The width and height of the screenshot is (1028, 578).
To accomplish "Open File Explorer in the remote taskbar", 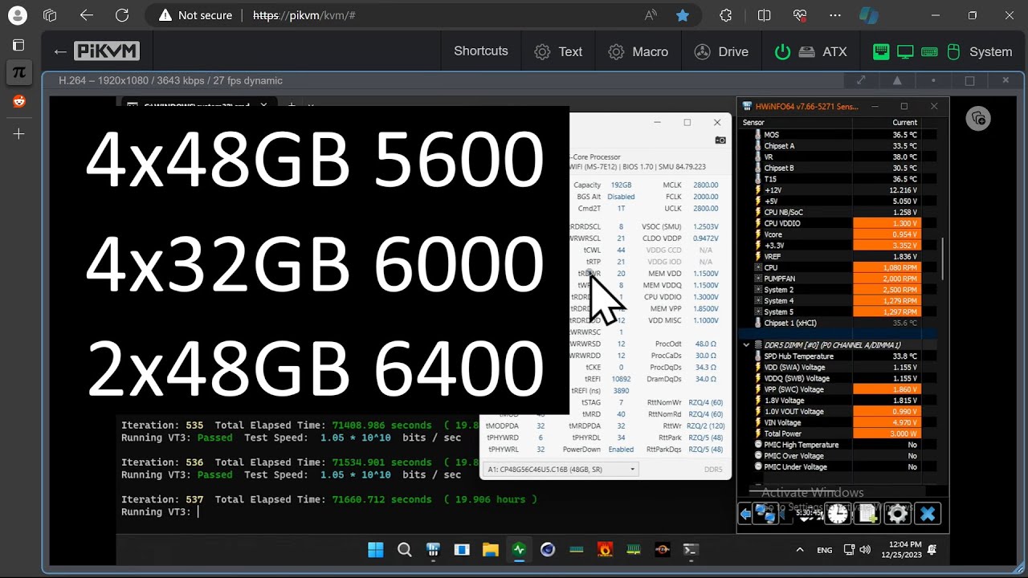I will click(x=490, y=550).
